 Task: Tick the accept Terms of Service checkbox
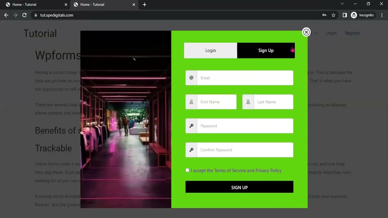(187, 170)
